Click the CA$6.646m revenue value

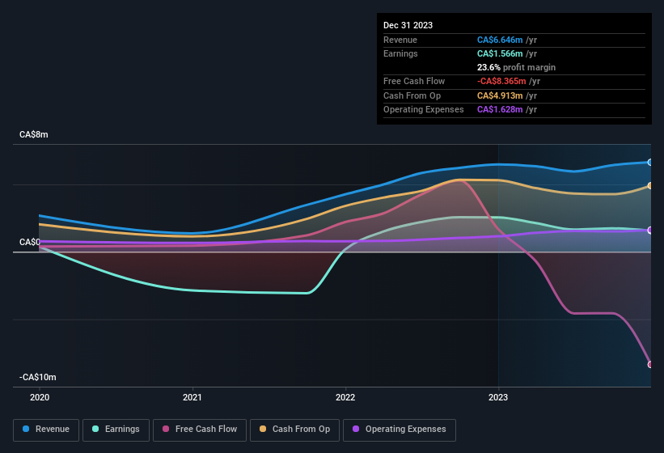coord(500,40)
